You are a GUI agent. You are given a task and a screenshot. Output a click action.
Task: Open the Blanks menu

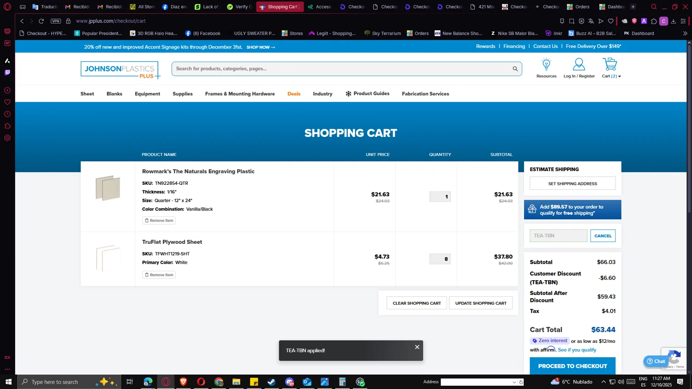[x=114, y=94]
